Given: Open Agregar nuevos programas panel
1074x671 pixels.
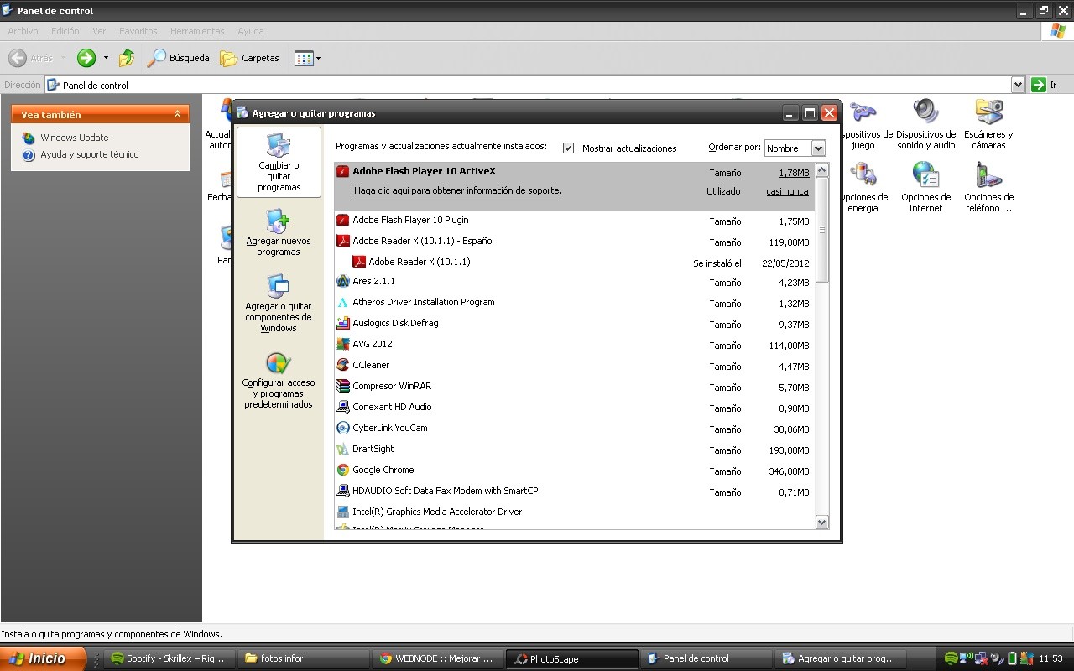Looking at the screenshot, I should point(279,232).
